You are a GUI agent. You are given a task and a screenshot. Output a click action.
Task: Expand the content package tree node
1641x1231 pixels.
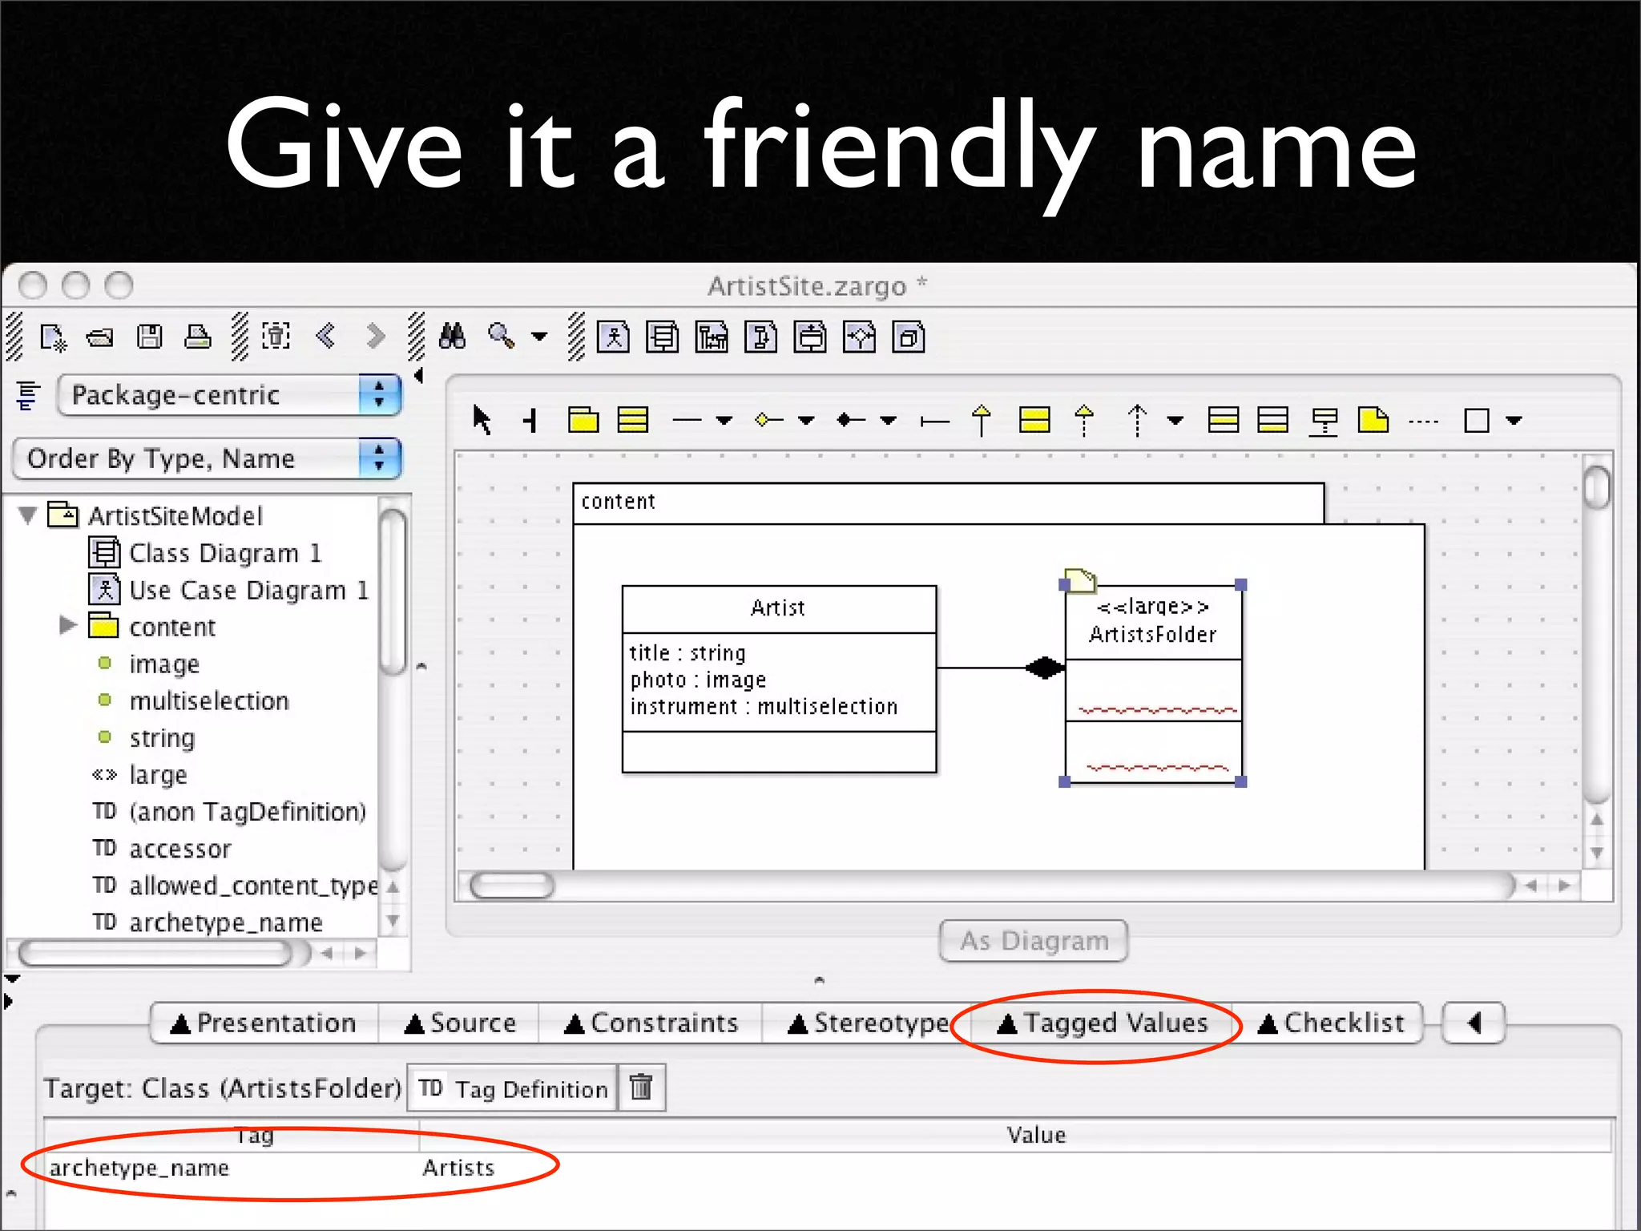tap(67, 626)
